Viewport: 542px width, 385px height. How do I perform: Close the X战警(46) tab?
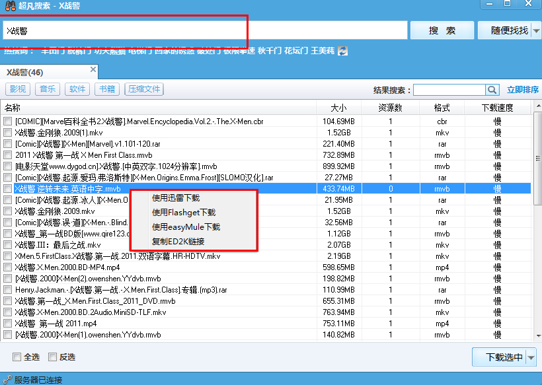[93, 69]
